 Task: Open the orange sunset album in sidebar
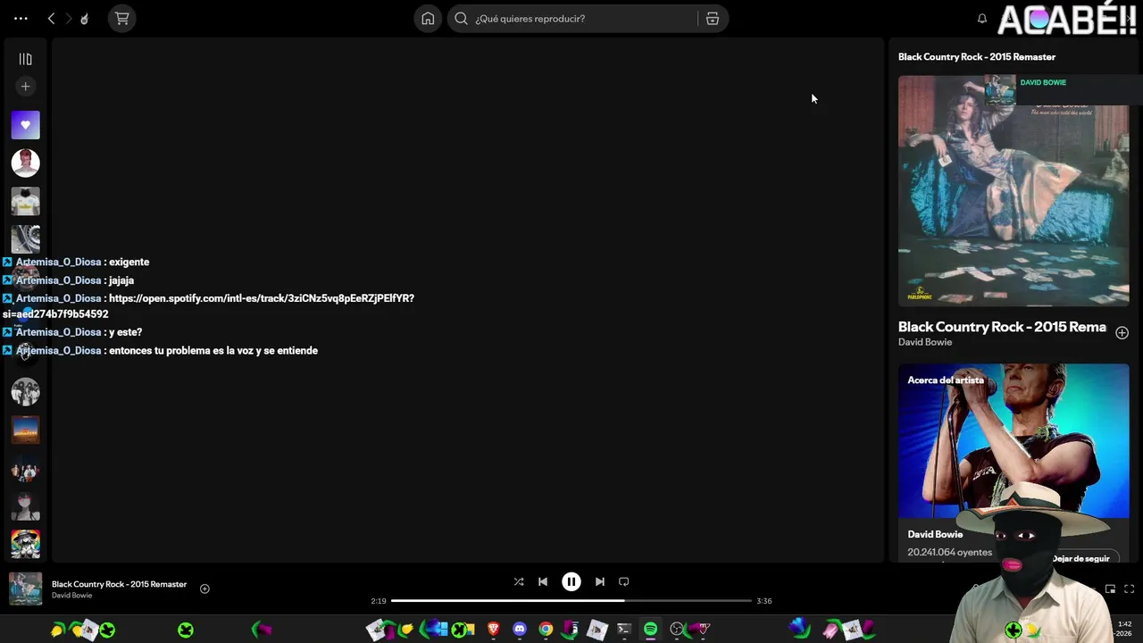click(25, 430)
